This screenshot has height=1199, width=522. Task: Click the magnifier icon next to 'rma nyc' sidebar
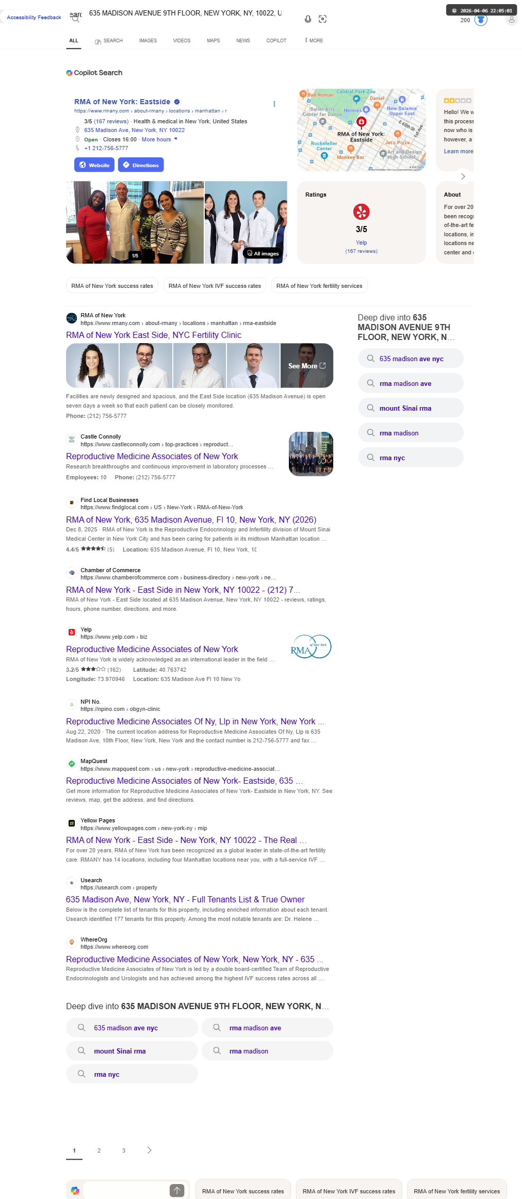click(370, 458)
